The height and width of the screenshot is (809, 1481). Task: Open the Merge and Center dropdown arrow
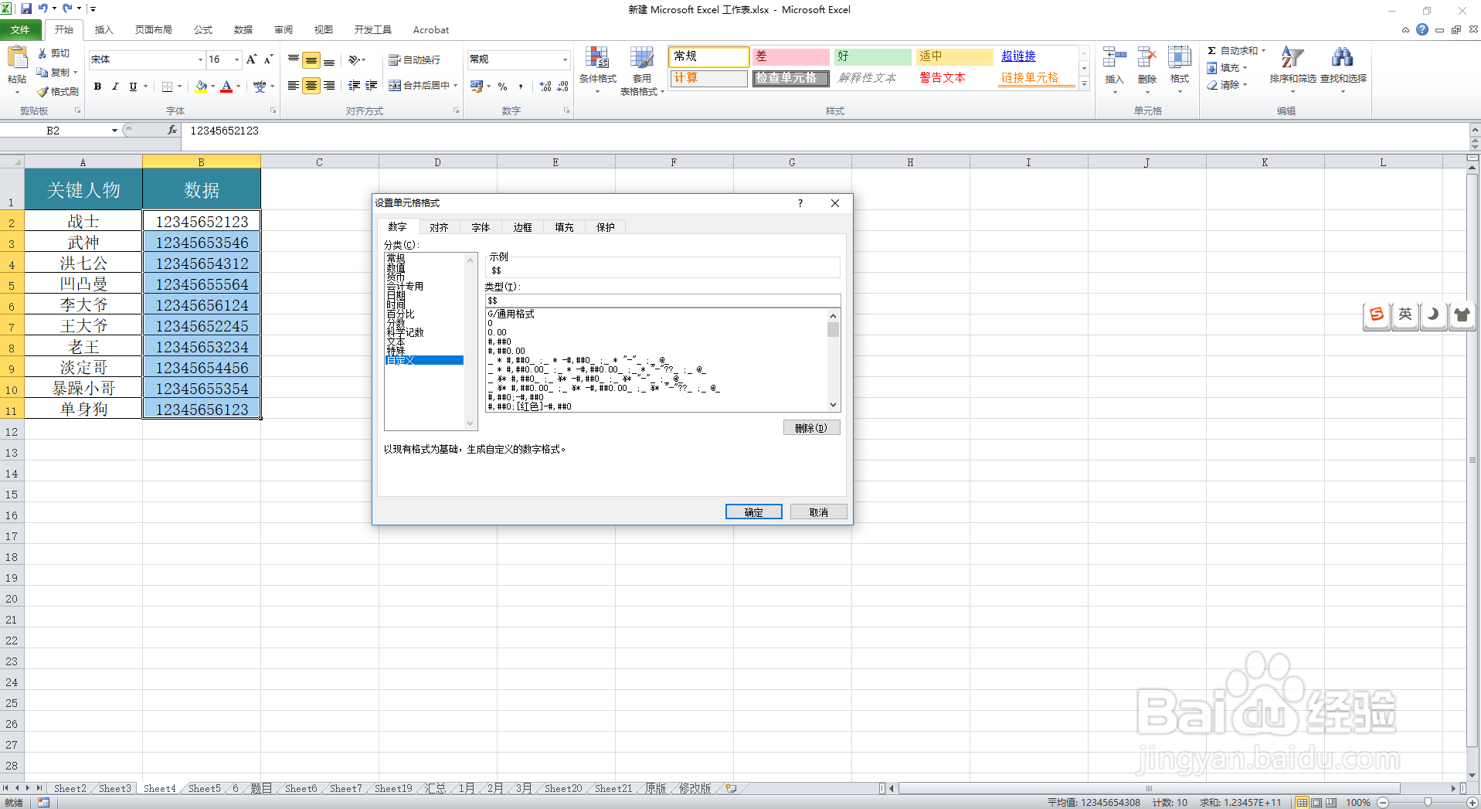[x=456, y=86]
